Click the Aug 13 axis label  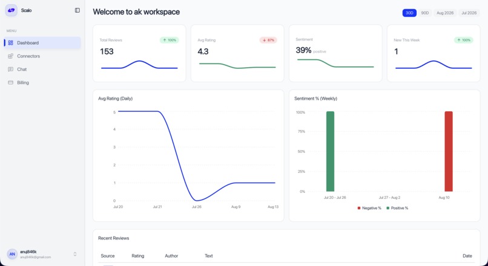pos(273,207)
